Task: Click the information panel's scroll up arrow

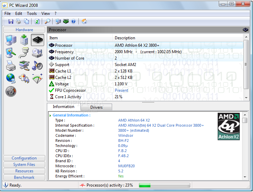Action: 245,115
